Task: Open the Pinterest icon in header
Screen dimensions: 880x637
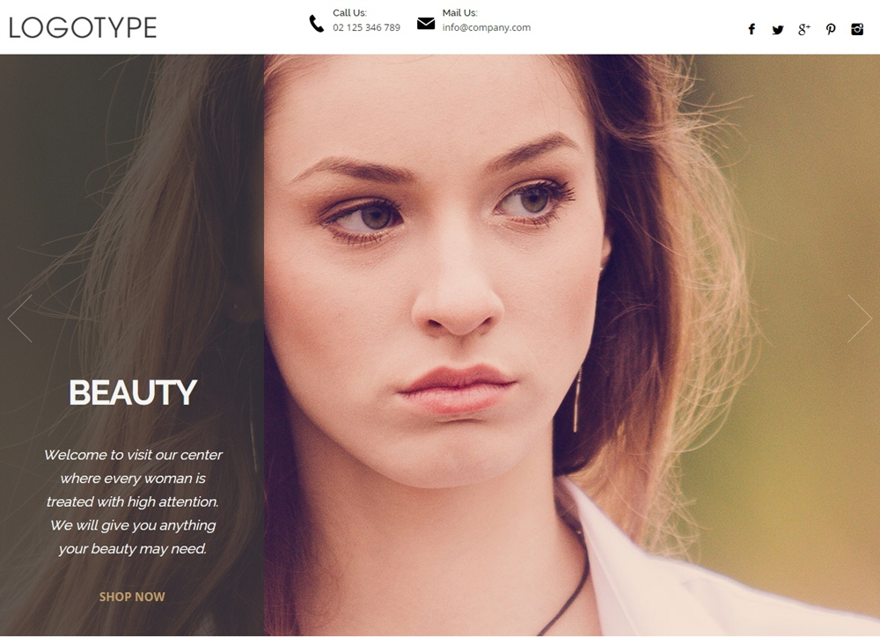Action: [831, 29]
